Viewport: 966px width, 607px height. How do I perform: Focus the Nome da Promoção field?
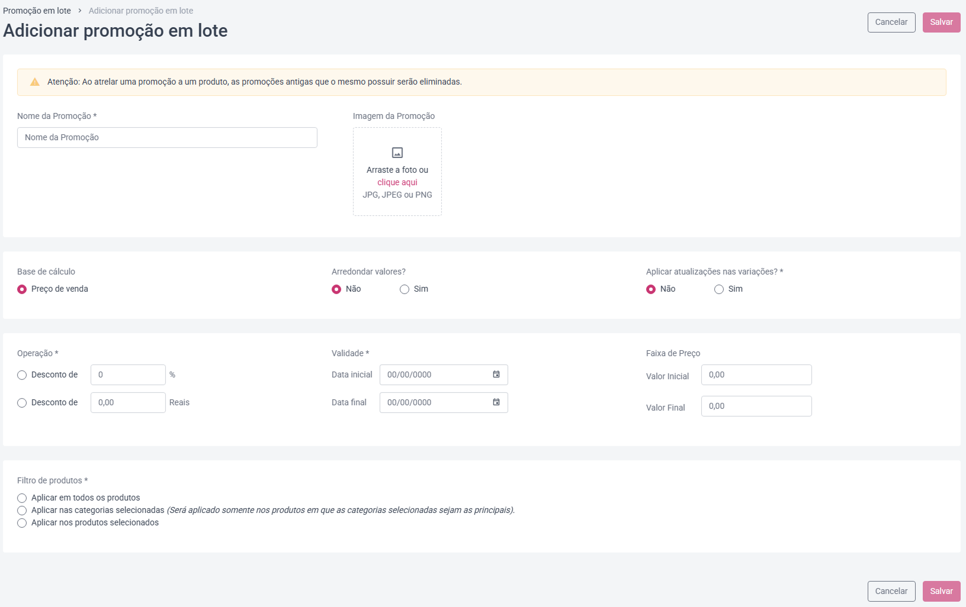tap(167, 137)
